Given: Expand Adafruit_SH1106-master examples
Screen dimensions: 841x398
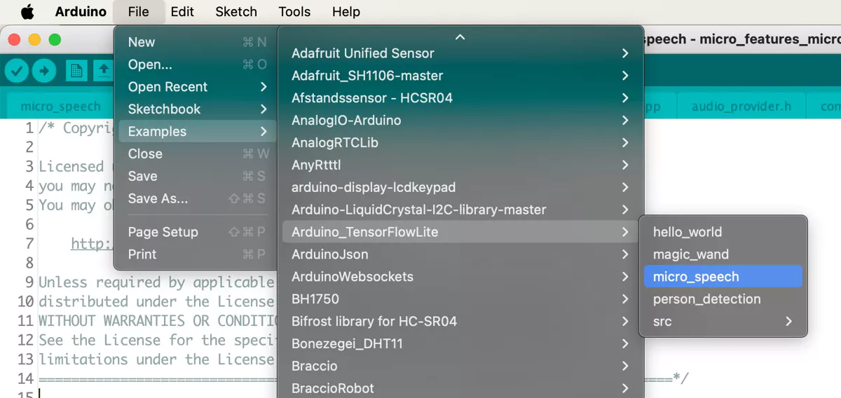Looking at the screenshot, I should [460, 76].
